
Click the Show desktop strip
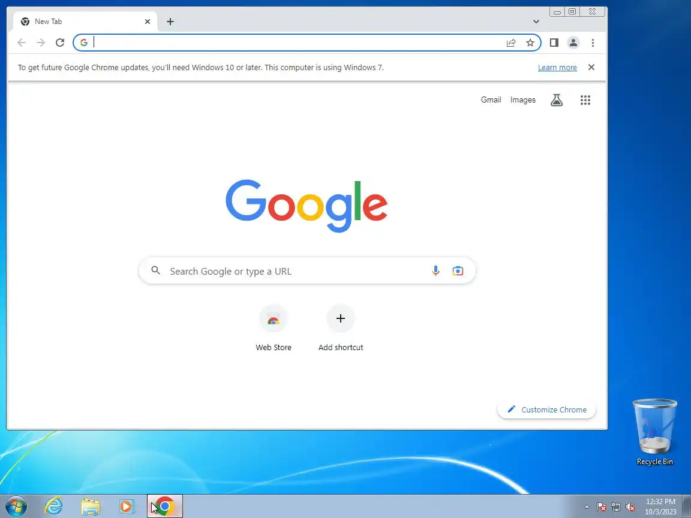(x=687, y=507)
